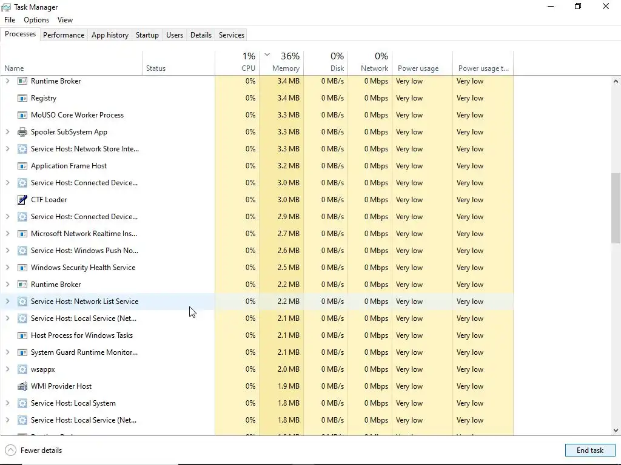621x465 pixels.
Task: Click the 2.6 MB memory value
Action: click(x=288, y=251)
